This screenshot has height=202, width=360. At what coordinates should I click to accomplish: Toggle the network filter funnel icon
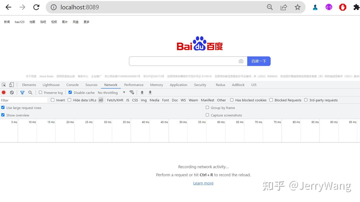(22, 92)
